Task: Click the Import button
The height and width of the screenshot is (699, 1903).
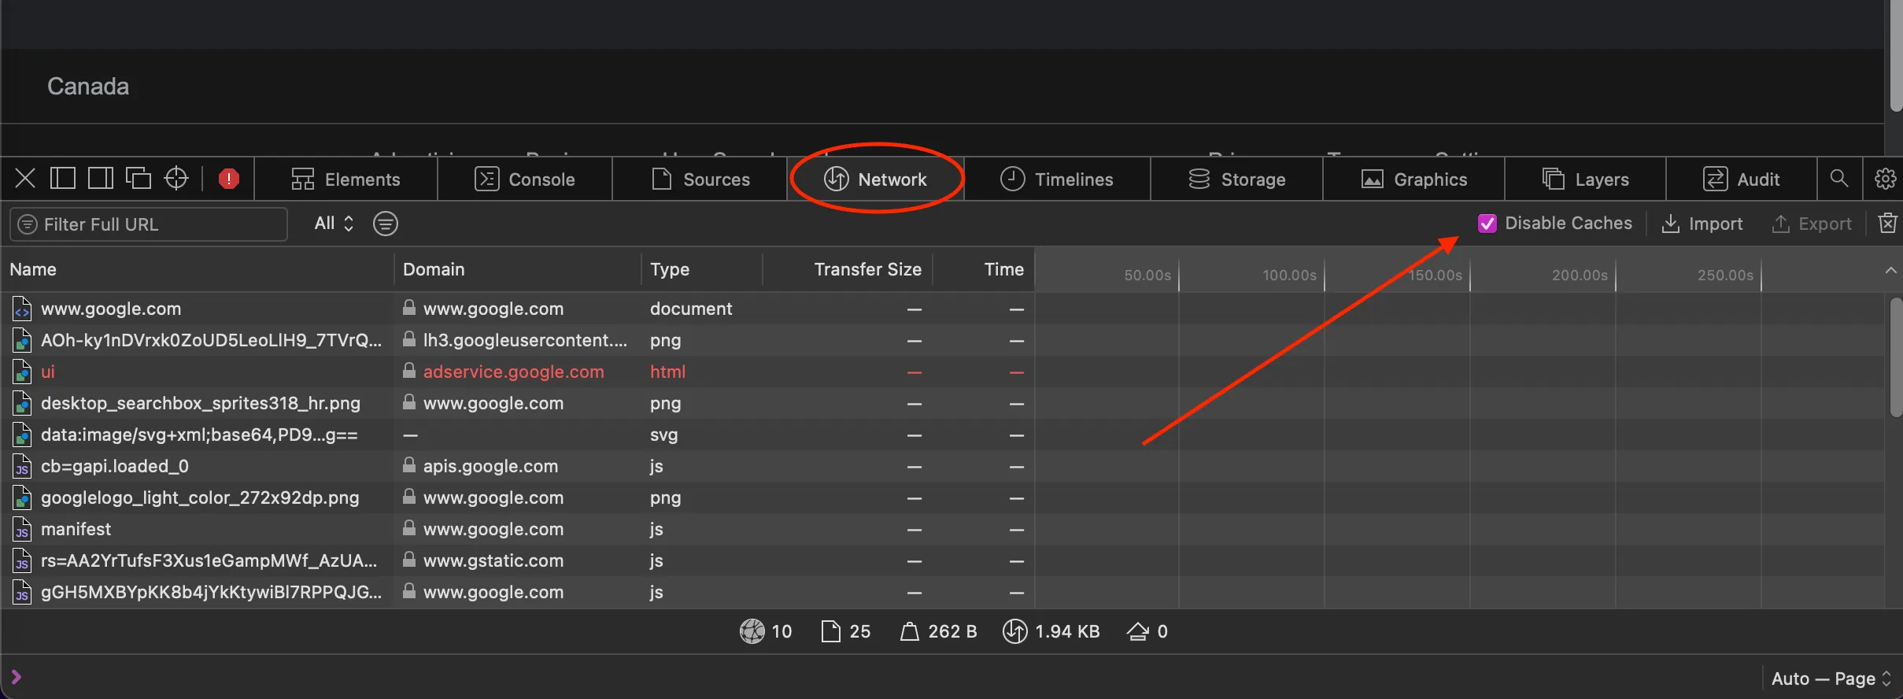Action: pyautogui.click(x=1702, y=224)
